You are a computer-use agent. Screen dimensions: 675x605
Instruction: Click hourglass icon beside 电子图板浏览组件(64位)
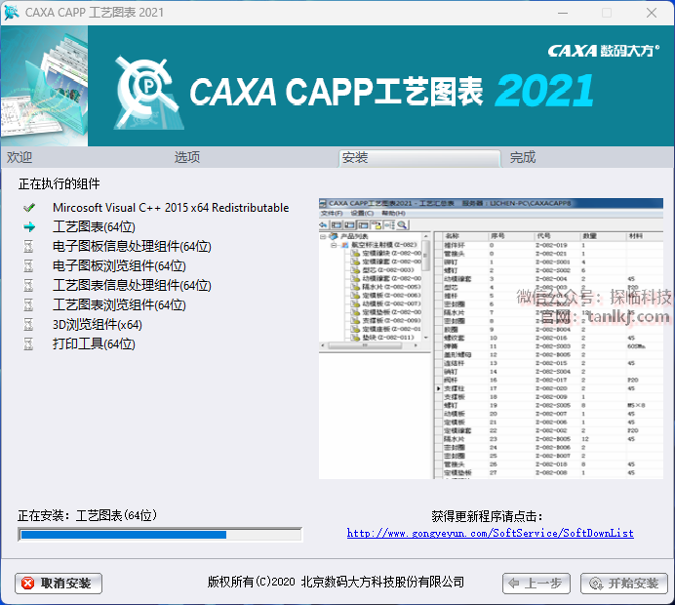[28, 265]
